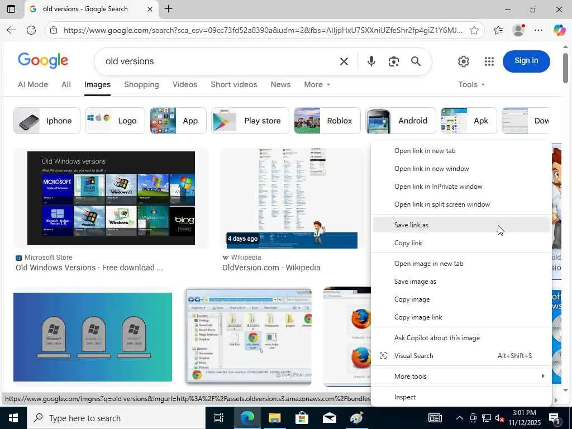Filter images by the Play store chip
This screenshot has width=572, height=429.
[x=250, y=121]
